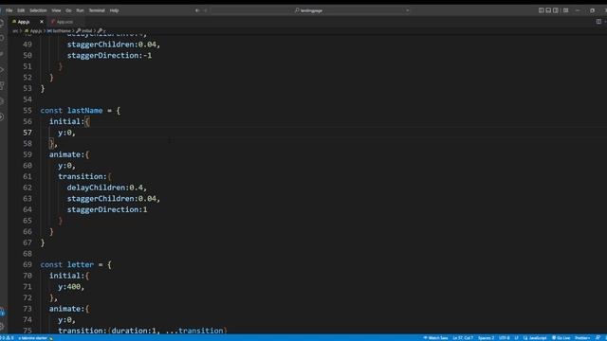Click the src breadcrumb

(15, 31)
